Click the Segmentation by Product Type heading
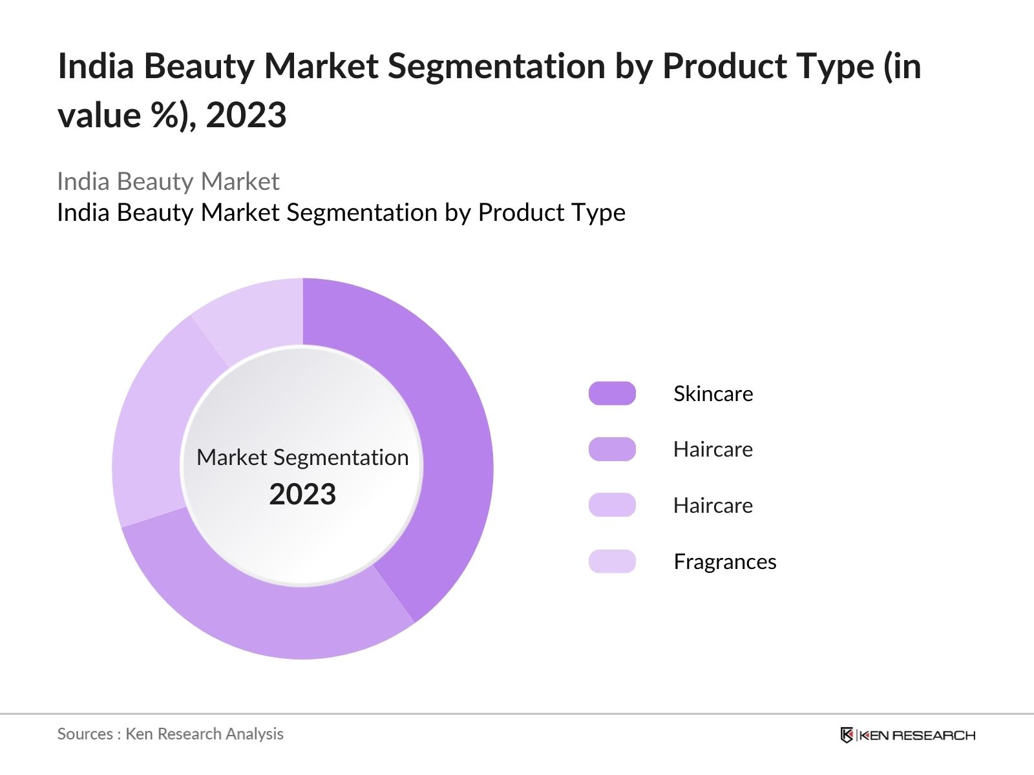This screenshot has height=775, width=1034. (341, 212)
